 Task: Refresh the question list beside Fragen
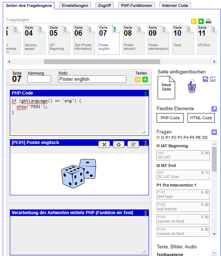(214, 132)
